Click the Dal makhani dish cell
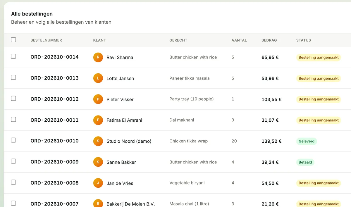This screenshot has width=351, height=207. point(182,120)
